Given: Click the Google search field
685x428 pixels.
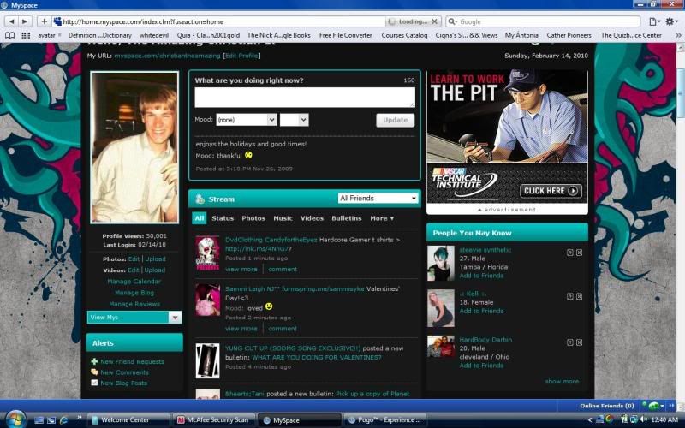Looking at the screenshot, I should (543, 21).
